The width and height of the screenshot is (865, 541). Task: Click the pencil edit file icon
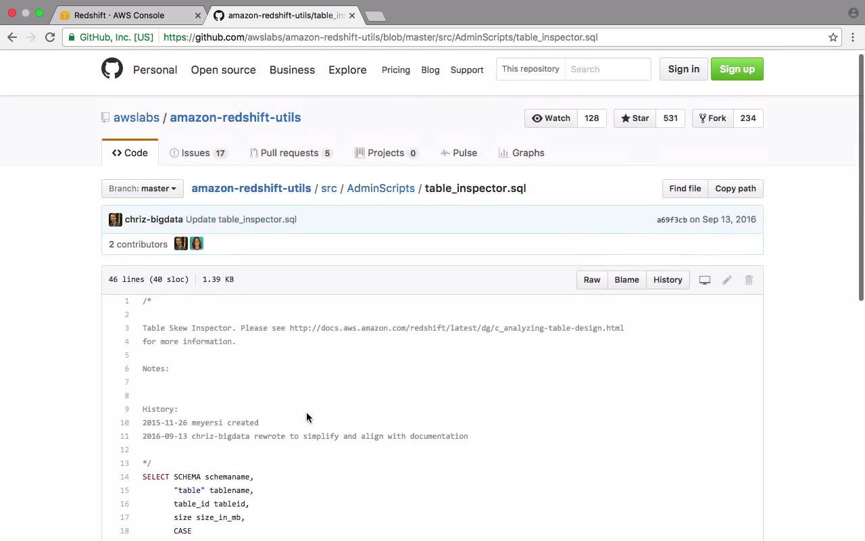727,280
